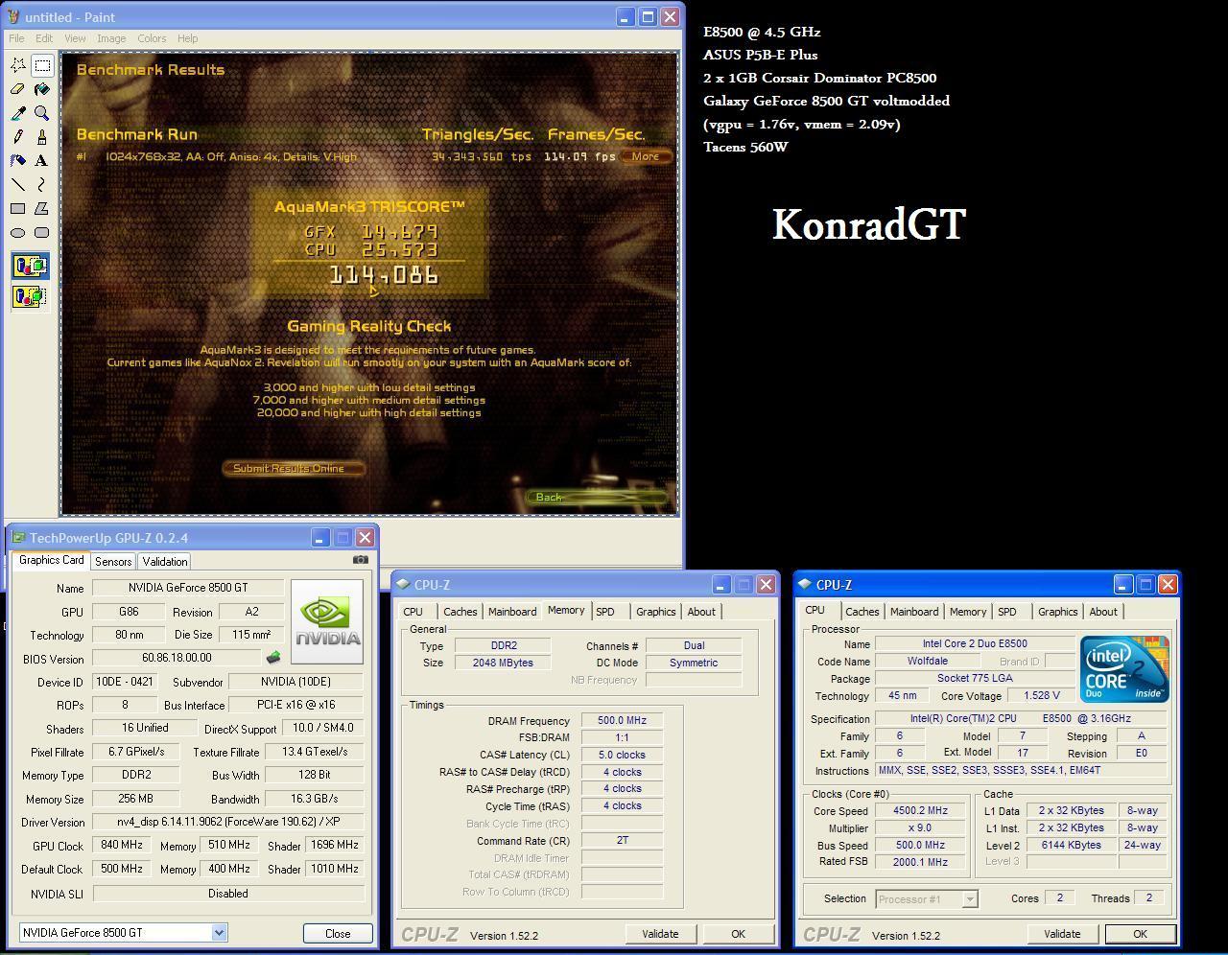The height and width of the screenshot is (955, 1228).
Task: Click the CAS# Latency 5.0 clocks value
Action: (x=622, y=756)
